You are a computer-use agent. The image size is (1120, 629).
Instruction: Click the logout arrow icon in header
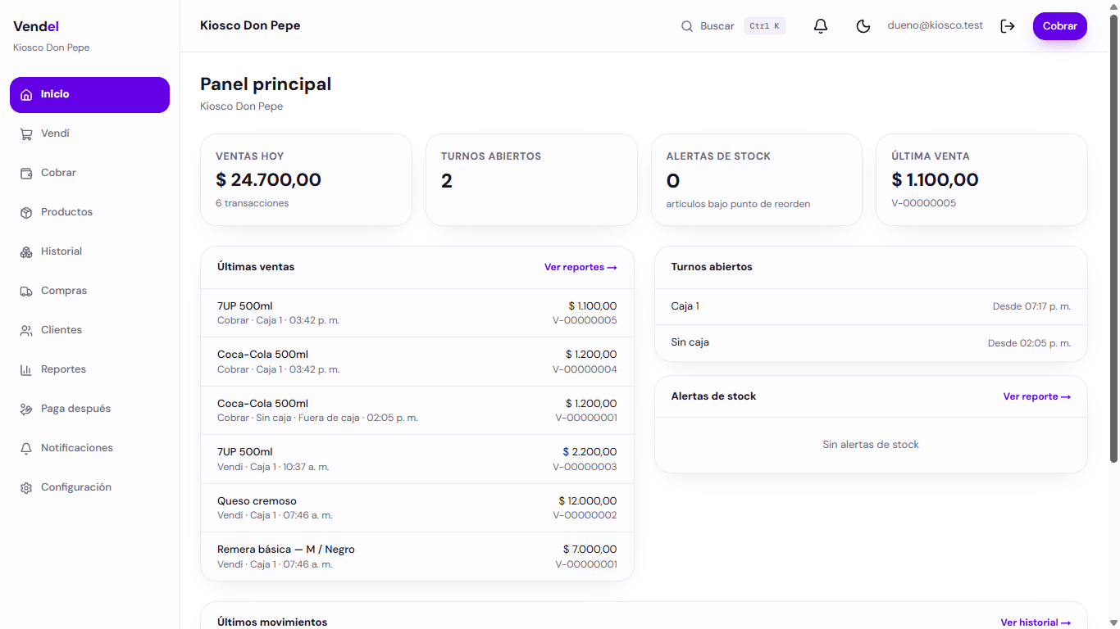click(x=1008, y=26)
